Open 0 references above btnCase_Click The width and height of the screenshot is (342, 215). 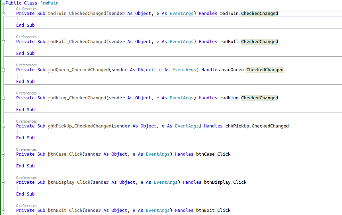(26, 149)
